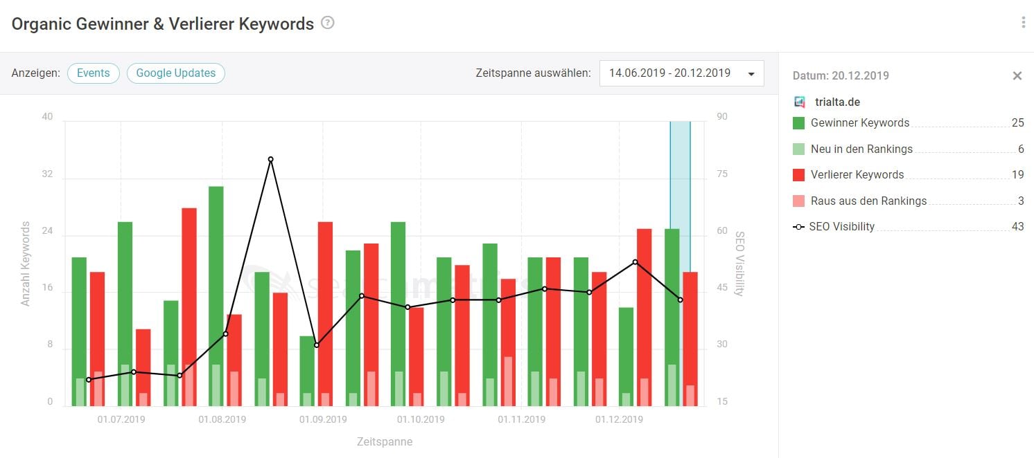The height and width of the screenshot is (458, 1034).
Task: Click the 01.10.2019 axis date label
Action: [x=421, y=419]
